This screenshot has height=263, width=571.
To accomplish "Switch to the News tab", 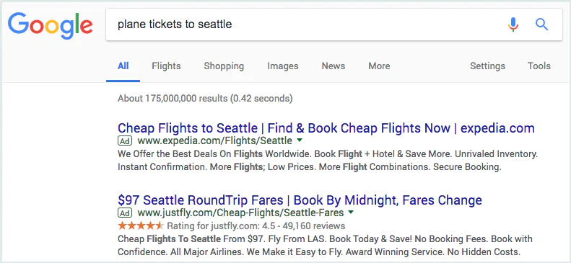I will point(334,66).
